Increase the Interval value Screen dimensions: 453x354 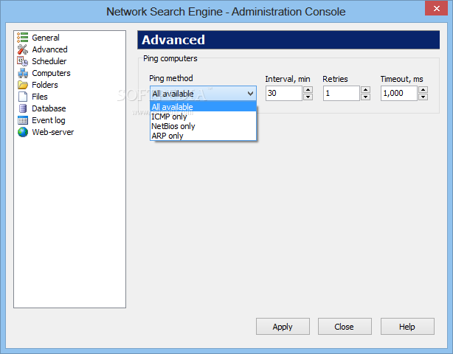point(308,90)
